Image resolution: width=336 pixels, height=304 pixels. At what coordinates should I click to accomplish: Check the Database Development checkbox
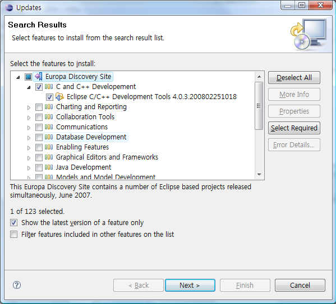(39, 137)
